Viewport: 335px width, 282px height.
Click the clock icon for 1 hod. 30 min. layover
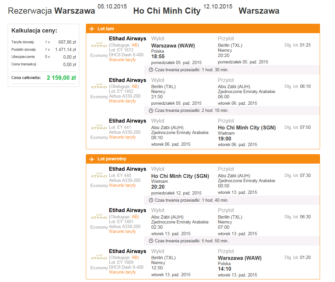click(x=151, y=70)
